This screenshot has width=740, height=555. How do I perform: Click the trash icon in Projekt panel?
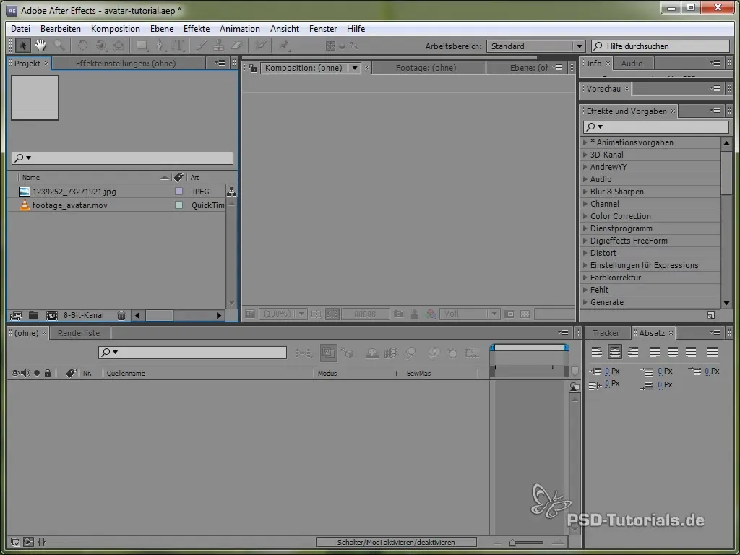pos(121,315)
